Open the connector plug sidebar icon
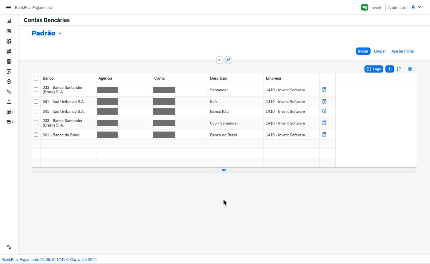Viewport: 430px width, 264px height. click(x=9, y=92)
